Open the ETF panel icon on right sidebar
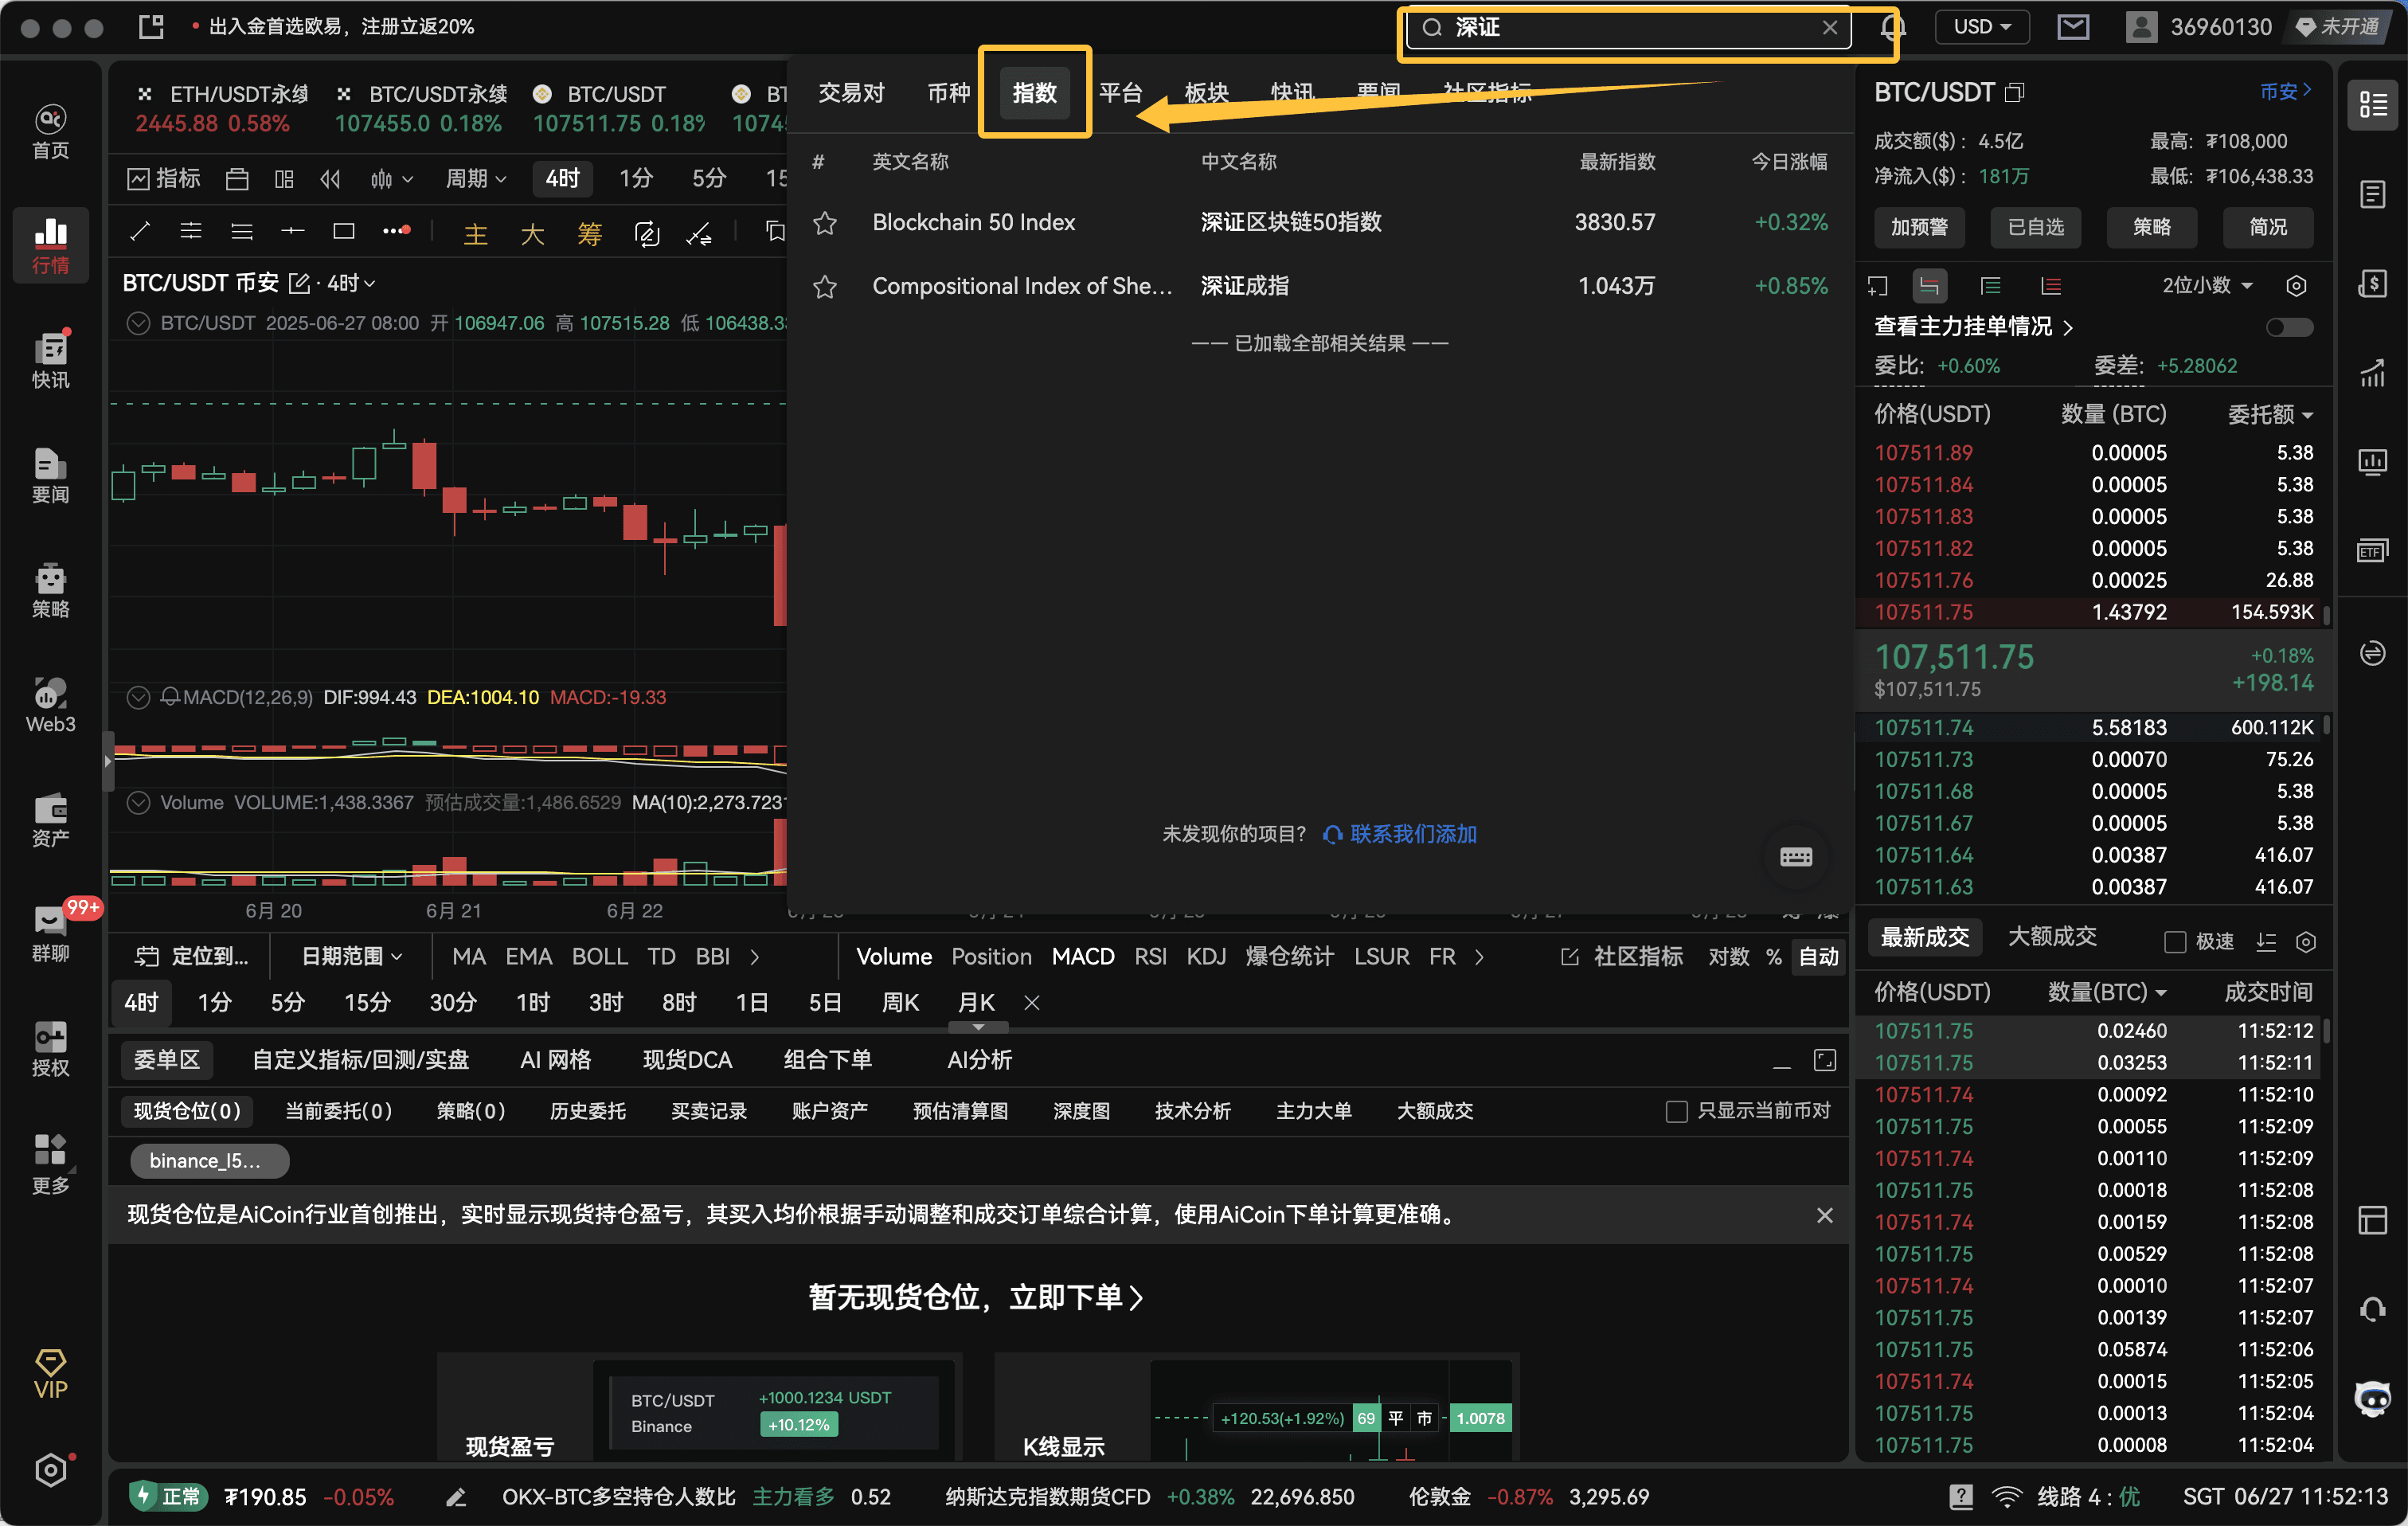2408x1526 pixels. [x=2373, y=550]
